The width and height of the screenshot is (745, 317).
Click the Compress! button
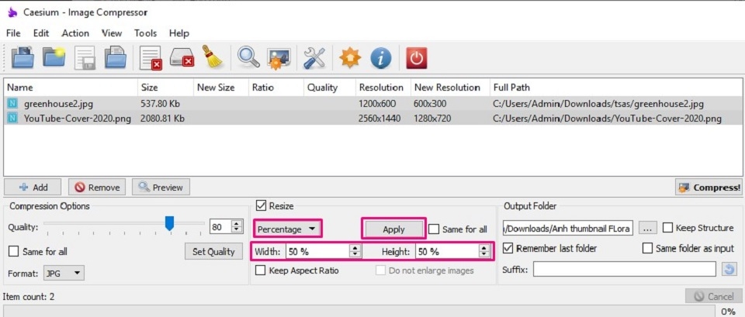click(709, 187)
